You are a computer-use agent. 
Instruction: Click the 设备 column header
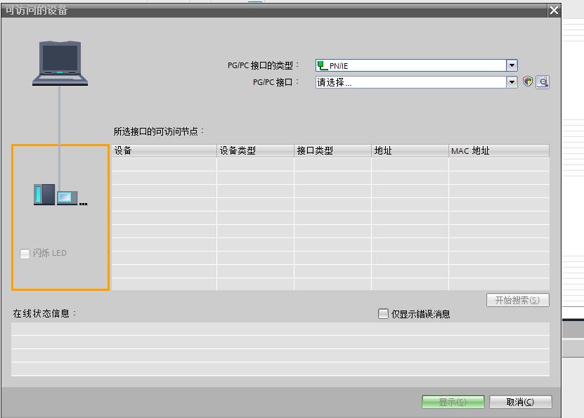(164, 151)
